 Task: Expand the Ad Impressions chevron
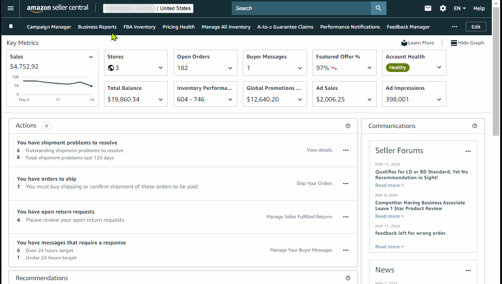pos(439,99)
